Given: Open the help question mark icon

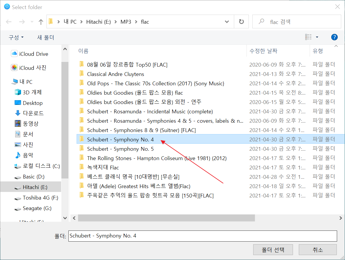Looking at the screenshot, I should (x=334, y=37).
